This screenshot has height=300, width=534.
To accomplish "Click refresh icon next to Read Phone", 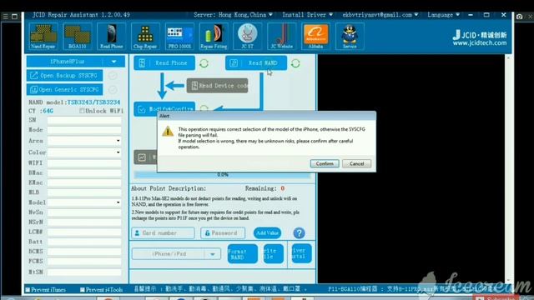I will (x=204, y=63).
